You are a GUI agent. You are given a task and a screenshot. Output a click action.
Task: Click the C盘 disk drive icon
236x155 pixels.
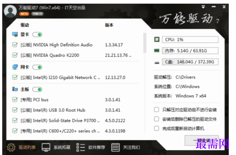click(157, 62)
